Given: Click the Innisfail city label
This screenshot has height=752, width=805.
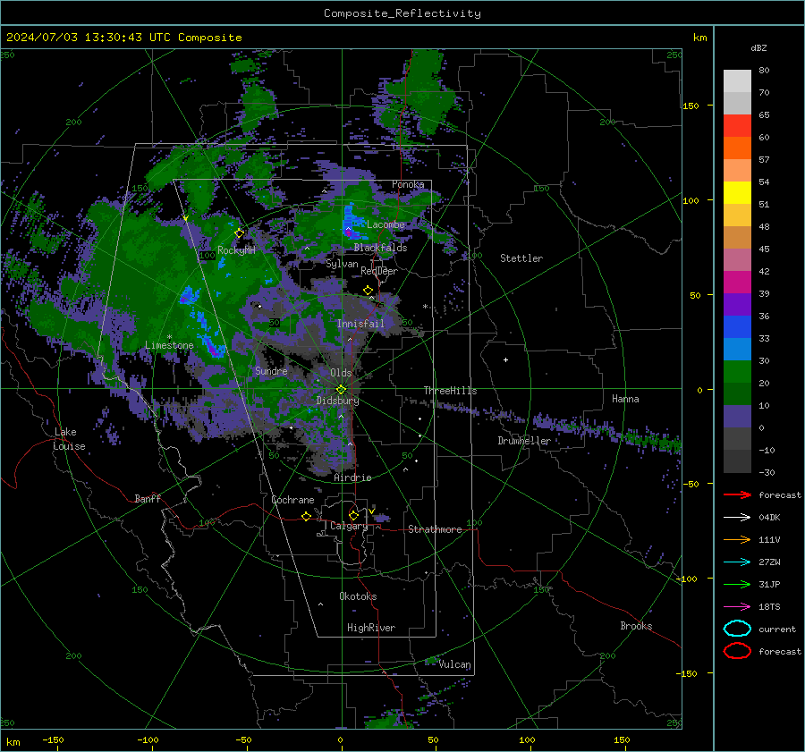Looking at the screenshot, I should click(x=360, y=324).
